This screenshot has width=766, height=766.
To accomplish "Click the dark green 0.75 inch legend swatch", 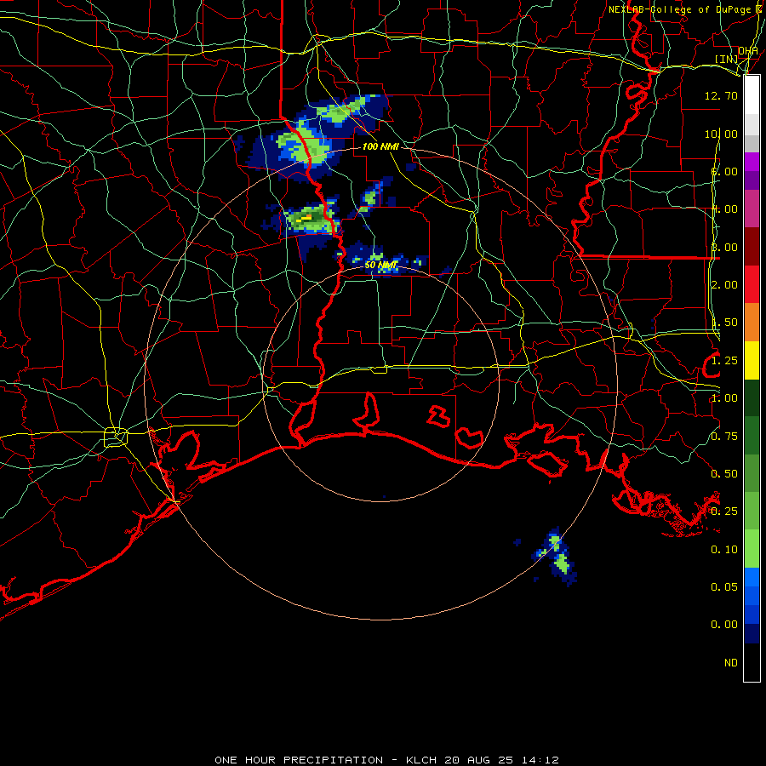I will [x=752, y=436].
